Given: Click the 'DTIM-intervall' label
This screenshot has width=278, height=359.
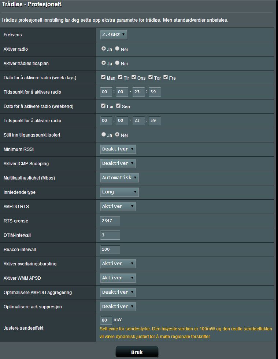Looking at the screenshot, I should click(x=17, y=235).
